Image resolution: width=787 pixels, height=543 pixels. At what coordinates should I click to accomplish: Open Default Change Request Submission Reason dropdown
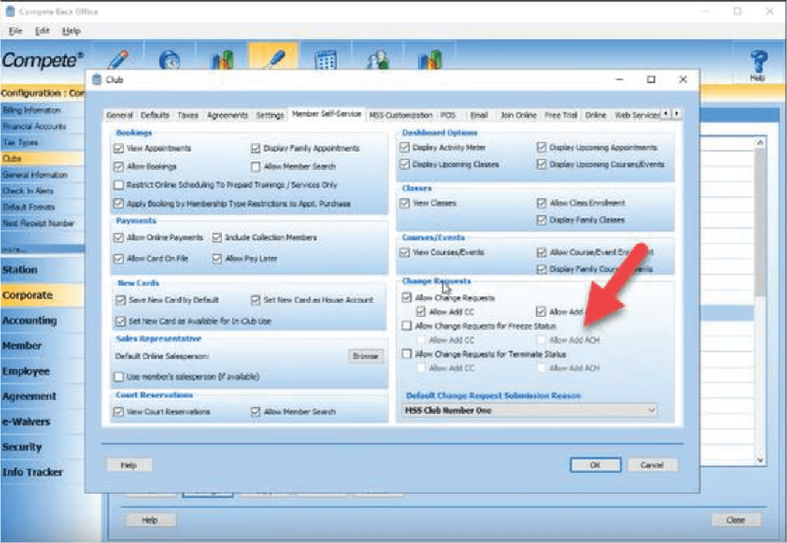click(x=530, y=411)
